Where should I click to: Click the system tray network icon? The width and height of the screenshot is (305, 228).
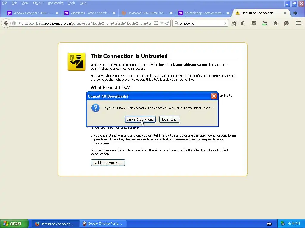(283, 224)
